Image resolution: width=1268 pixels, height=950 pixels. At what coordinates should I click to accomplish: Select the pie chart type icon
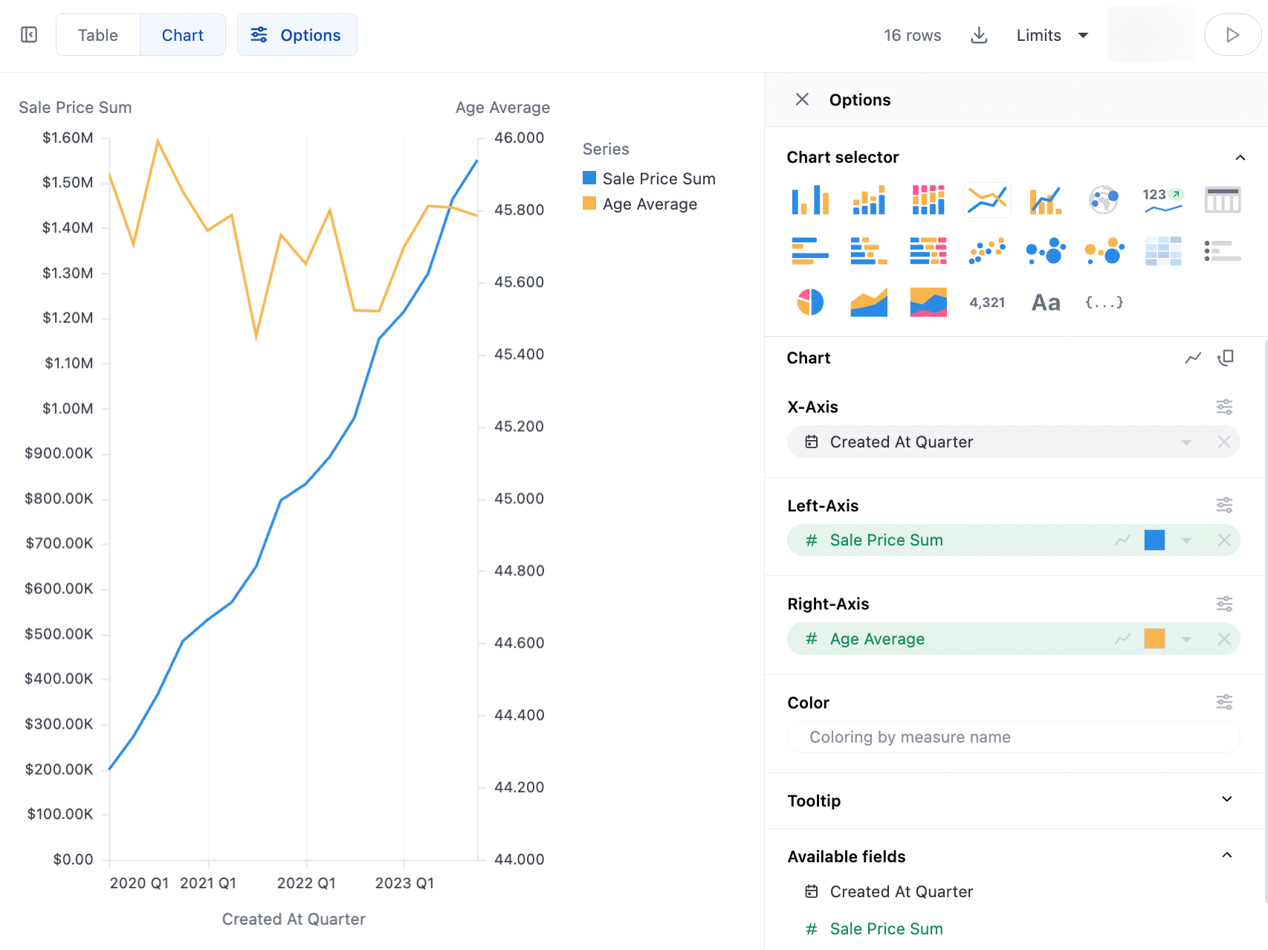(810, 303)
